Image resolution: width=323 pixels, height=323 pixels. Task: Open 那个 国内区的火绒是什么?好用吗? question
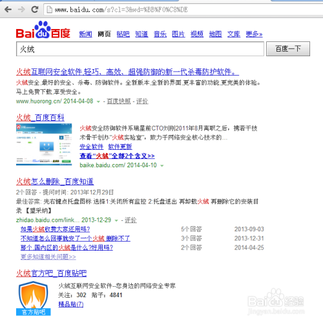67,247
